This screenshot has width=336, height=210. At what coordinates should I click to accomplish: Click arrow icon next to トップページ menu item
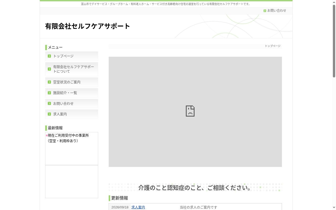(49, 56)
